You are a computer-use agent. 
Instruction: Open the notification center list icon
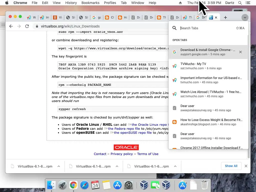[248, 3]
